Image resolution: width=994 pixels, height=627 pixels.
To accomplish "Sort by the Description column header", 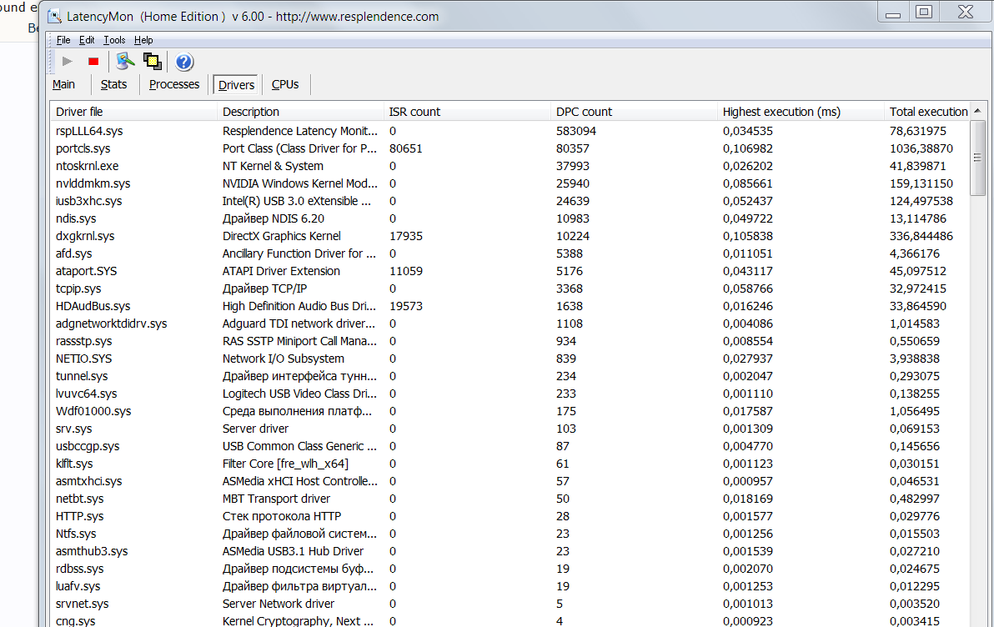I will 300,112.
